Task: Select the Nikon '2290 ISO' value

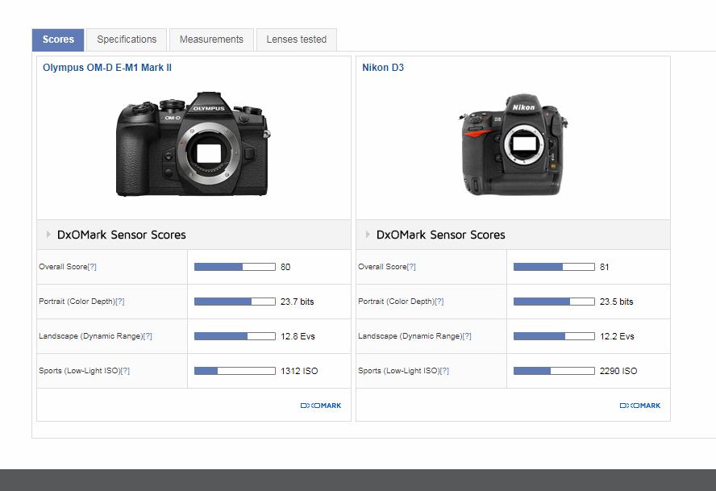Action: pos(618,371)
